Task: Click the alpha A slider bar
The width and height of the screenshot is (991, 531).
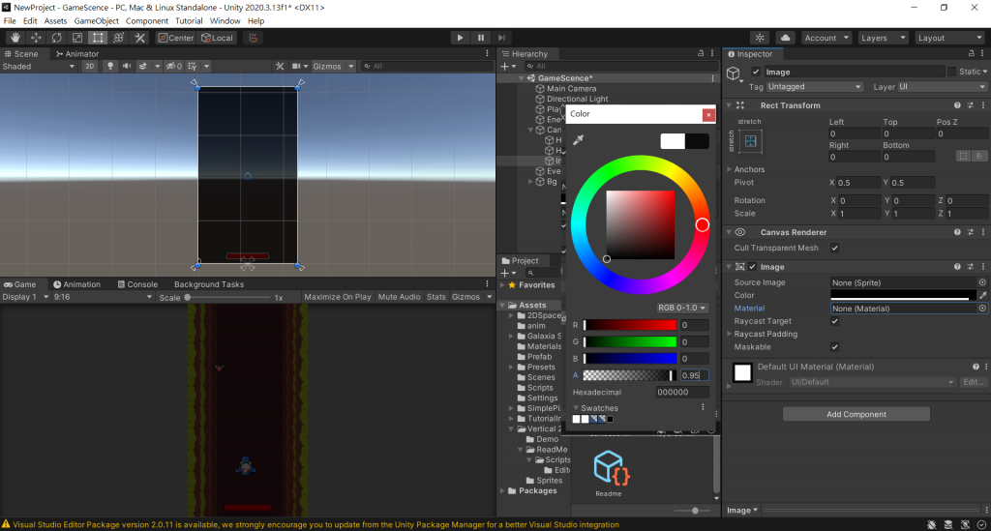Action: (630, 375)
